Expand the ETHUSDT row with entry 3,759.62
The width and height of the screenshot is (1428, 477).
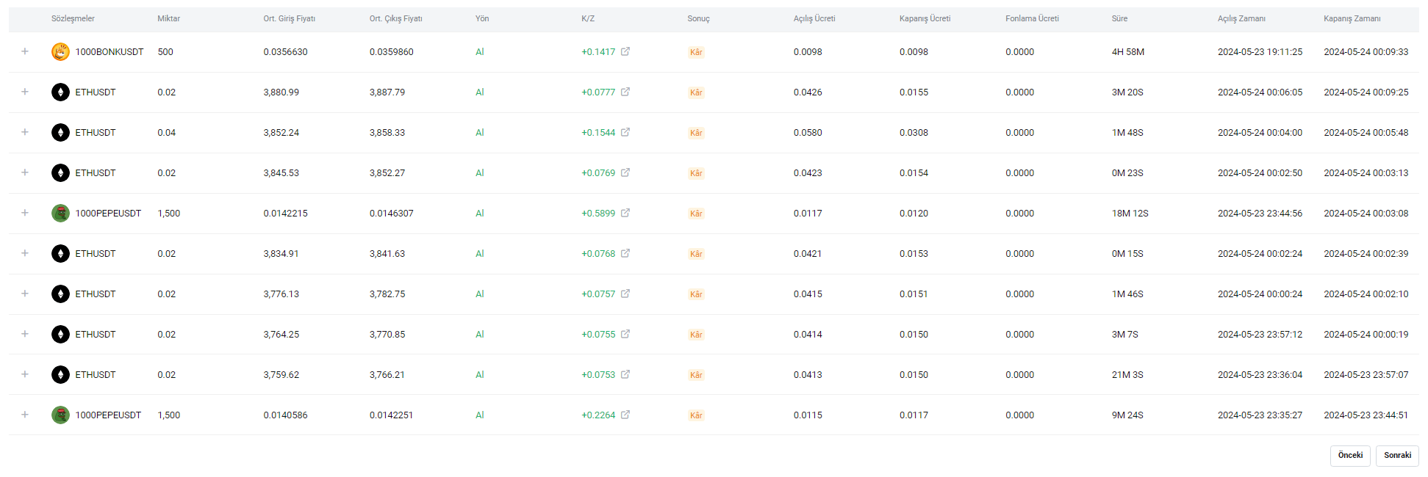pos(25,374)
